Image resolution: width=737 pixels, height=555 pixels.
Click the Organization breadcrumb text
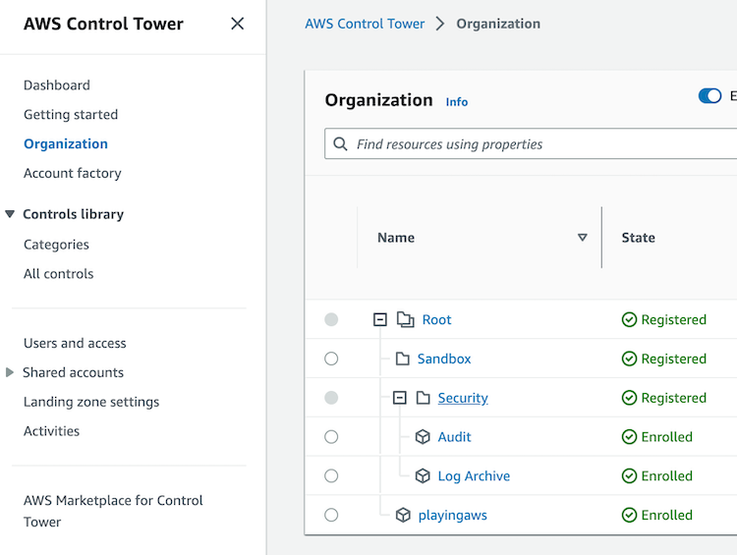(x=498, y=24)
